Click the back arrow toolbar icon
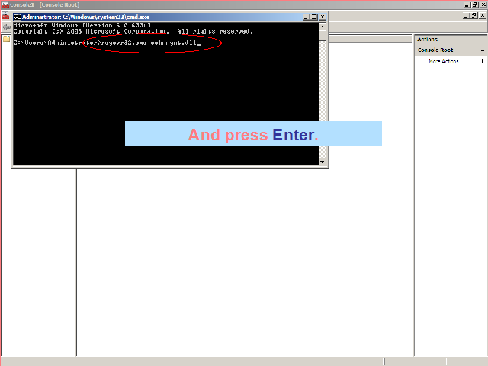488x366 pixels. [5, 26]
